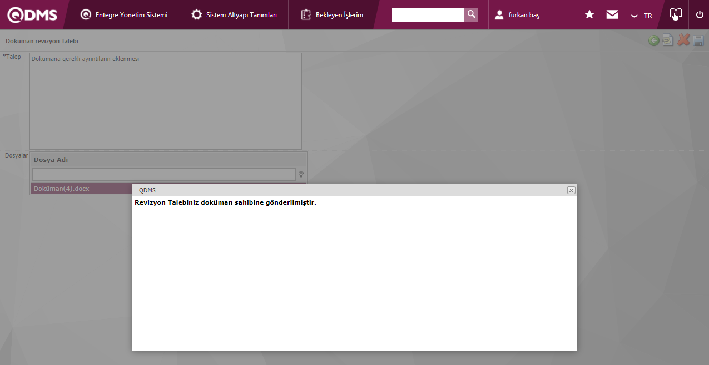The width and height of the screenshot is (709, 365).
Task: Close the QDMS message dialog
Action: [x=571, y=190]
